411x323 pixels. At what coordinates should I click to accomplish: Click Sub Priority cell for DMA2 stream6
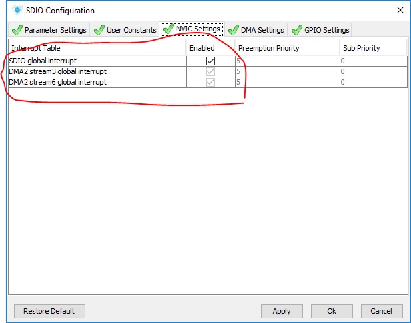374,83
